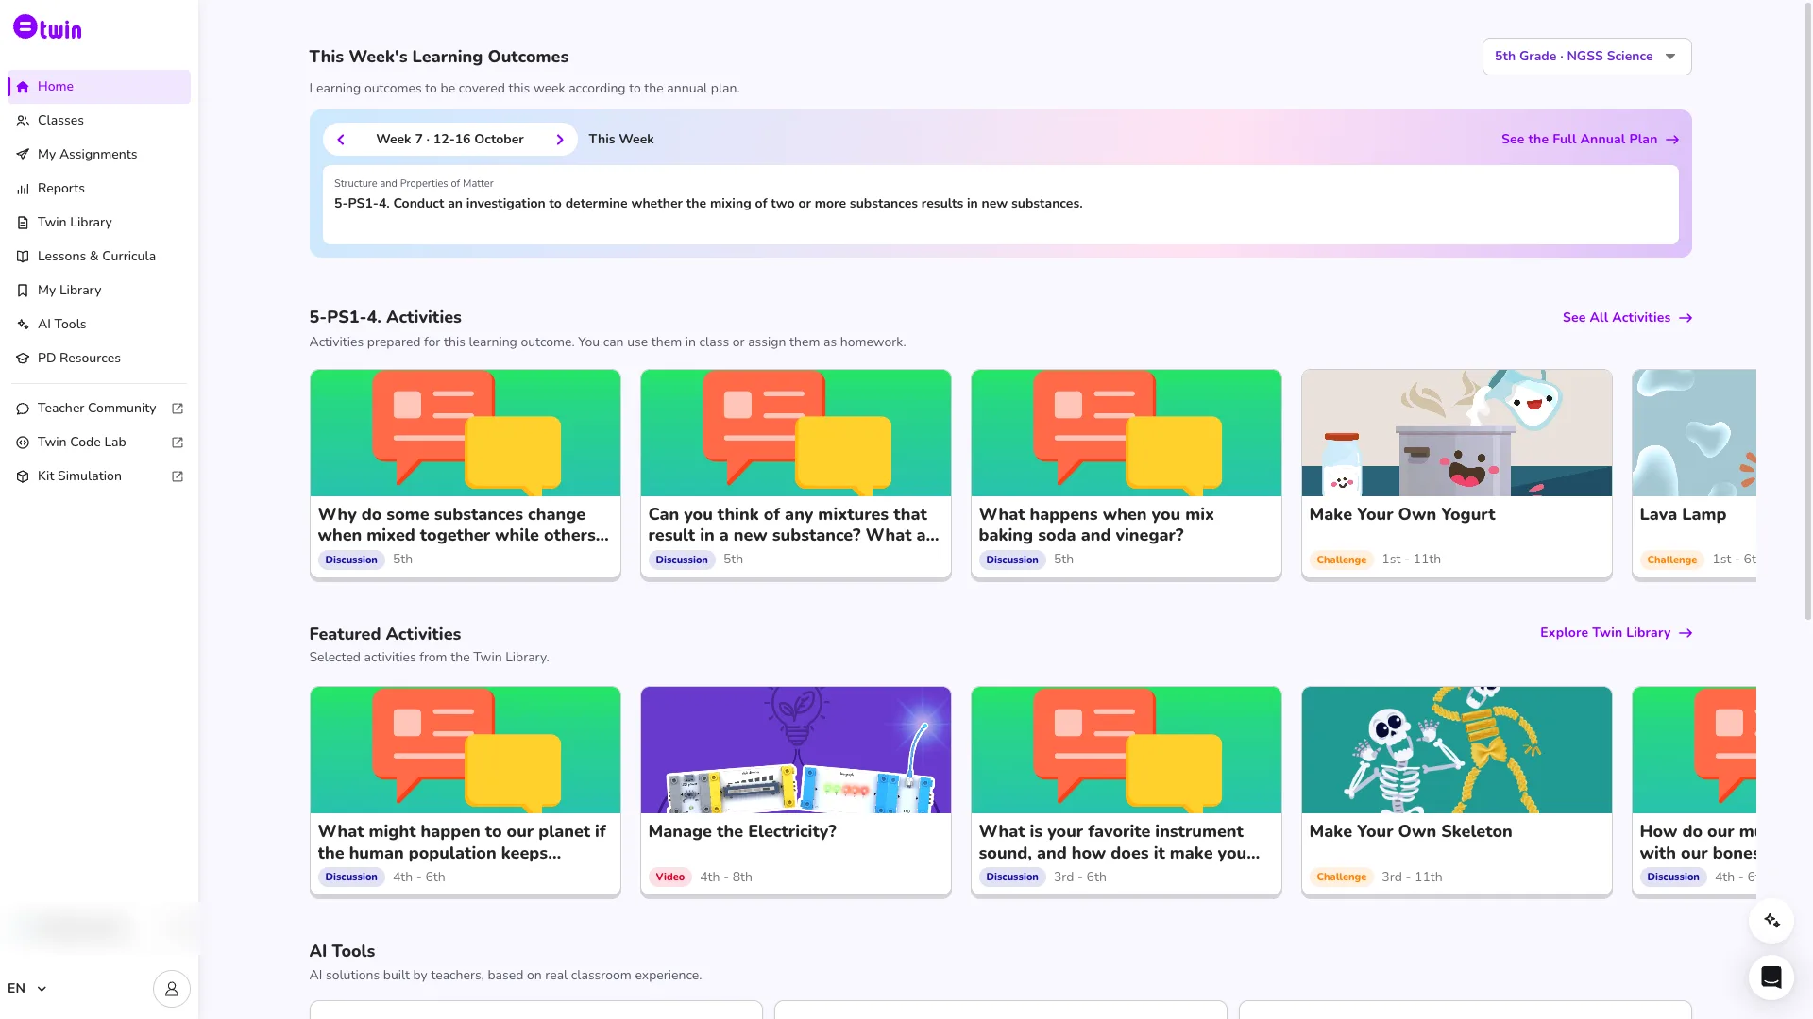
Task: Click the user profile icon
Action: pos(172,989)
